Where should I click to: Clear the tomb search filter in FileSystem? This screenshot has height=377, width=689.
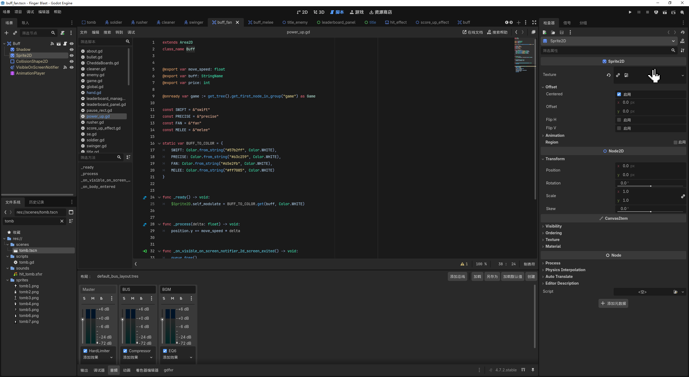62,221
